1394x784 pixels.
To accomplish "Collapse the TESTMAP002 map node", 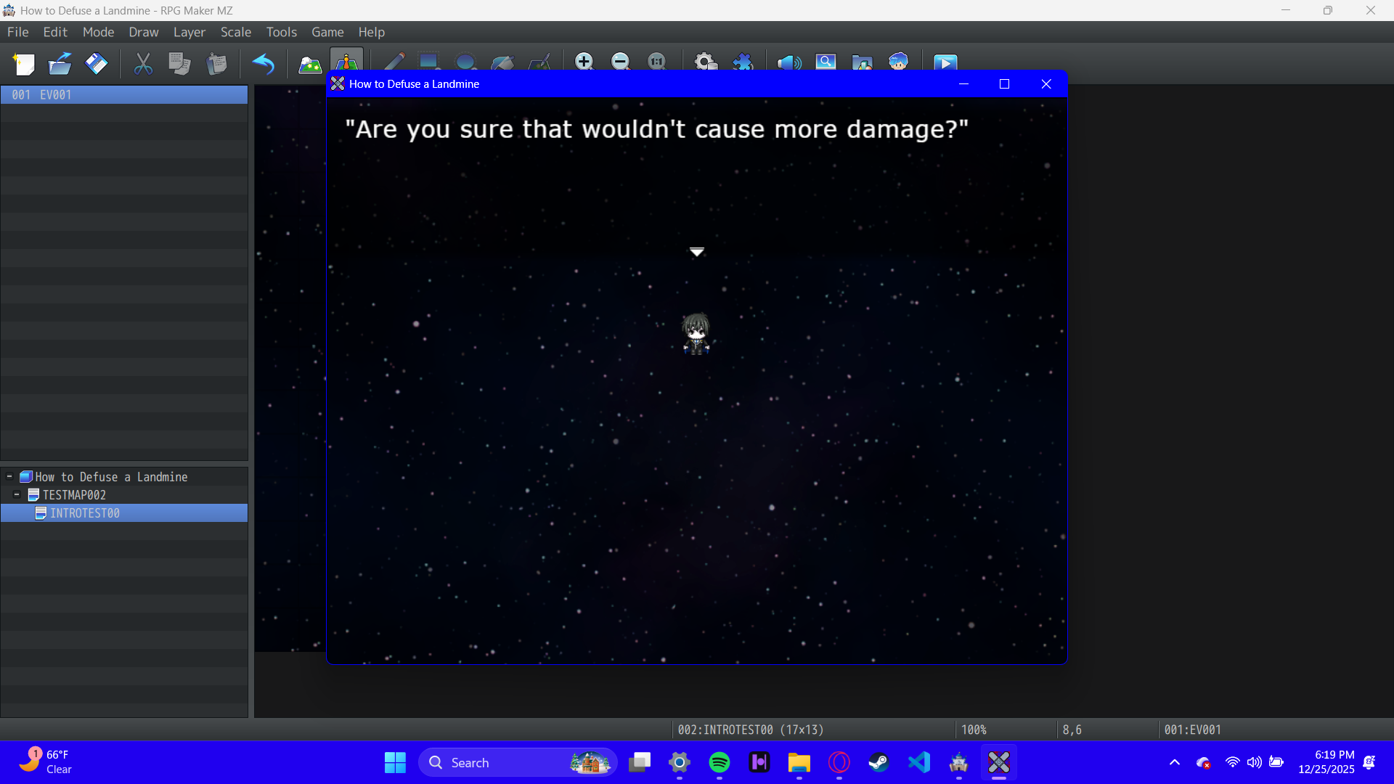I will tap(17, 495).
